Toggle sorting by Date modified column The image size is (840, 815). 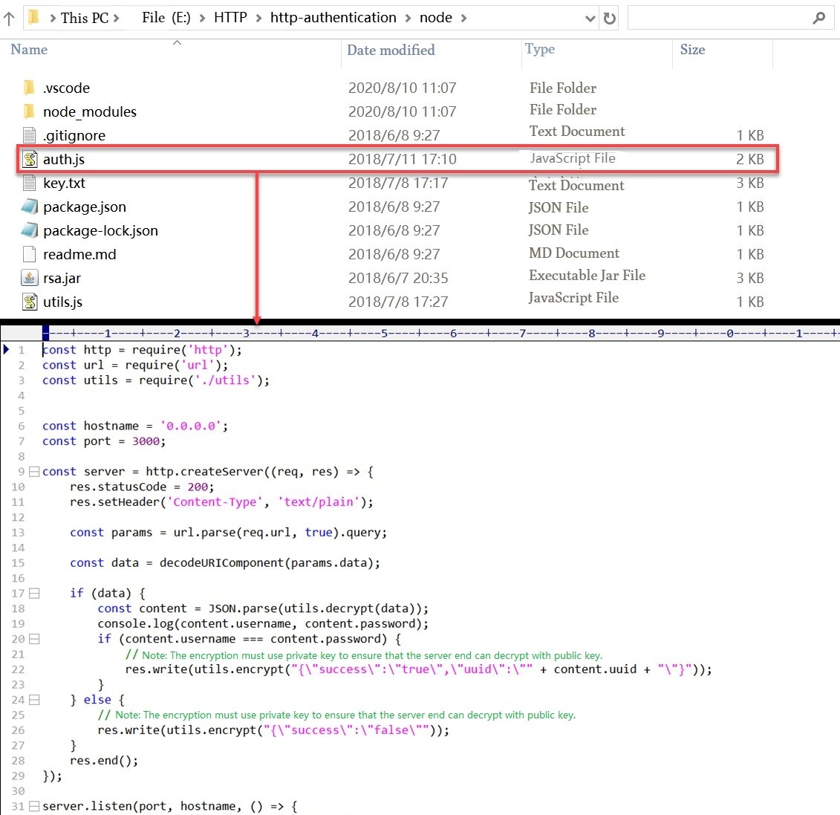tap(391, 50)
